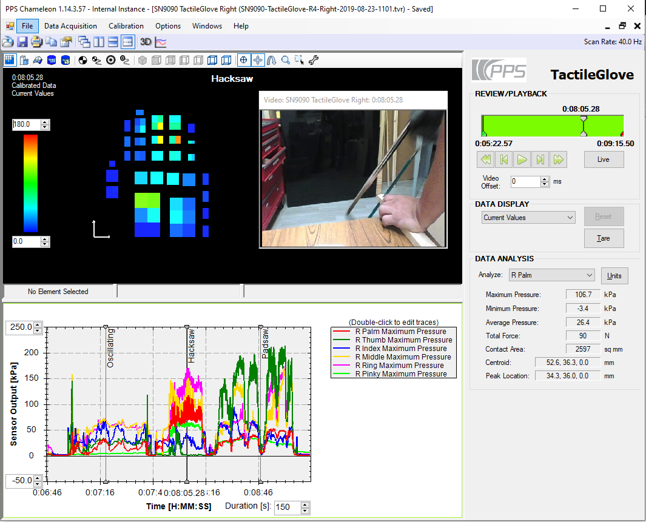Open the wrench settings icon on the toolbar
Viewport: 646px width, 522px height.
tap(314, 60)
